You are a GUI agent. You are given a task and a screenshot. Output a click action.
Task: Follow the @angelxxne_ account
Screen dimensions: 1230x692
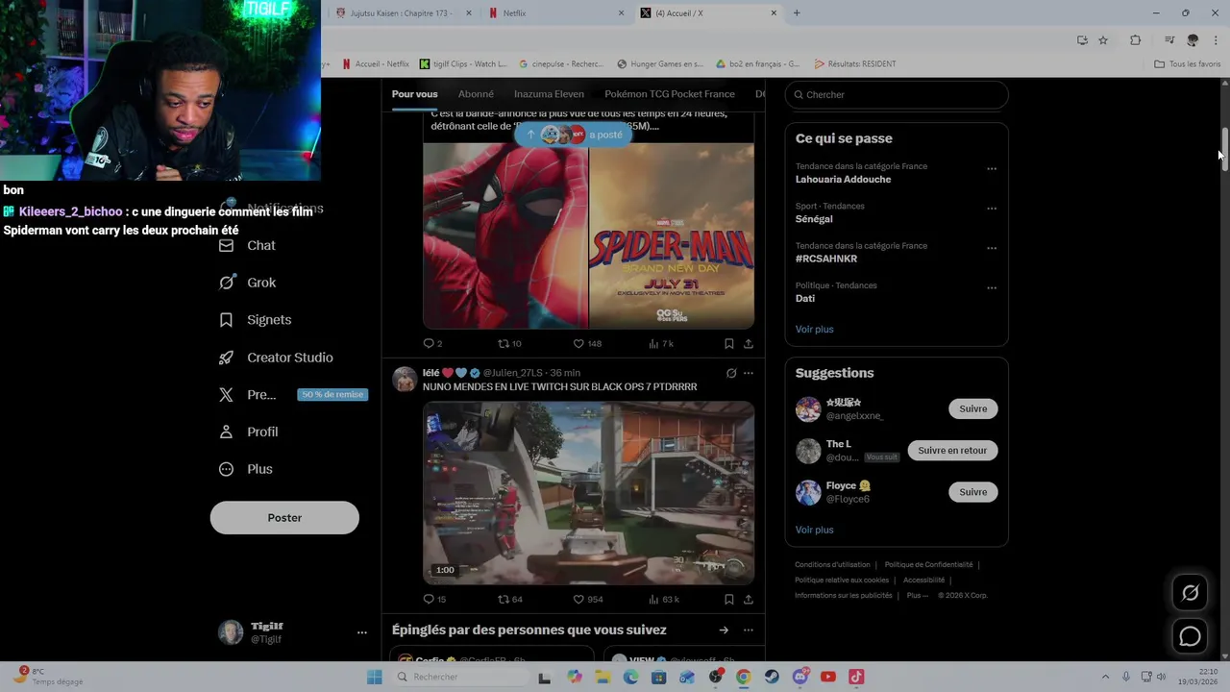(x=972, y=408)
